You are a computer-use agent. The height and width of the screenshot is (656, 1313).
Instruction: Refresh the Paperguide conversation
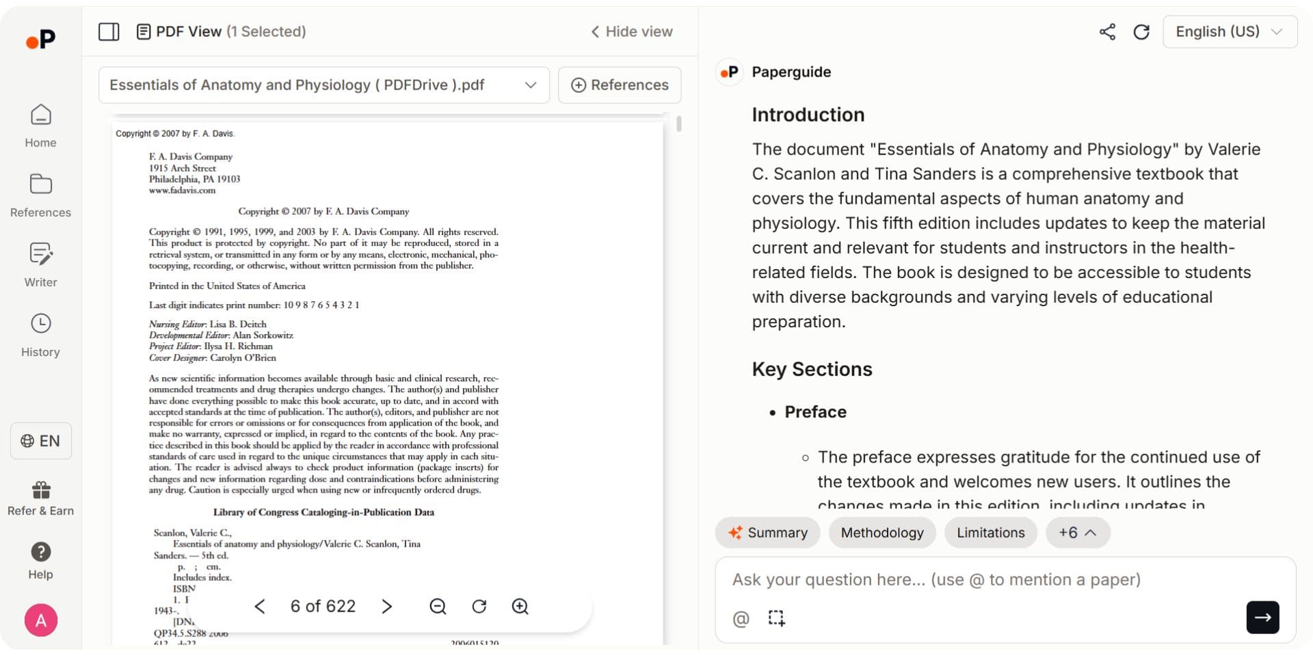(x=1141, y=31)
